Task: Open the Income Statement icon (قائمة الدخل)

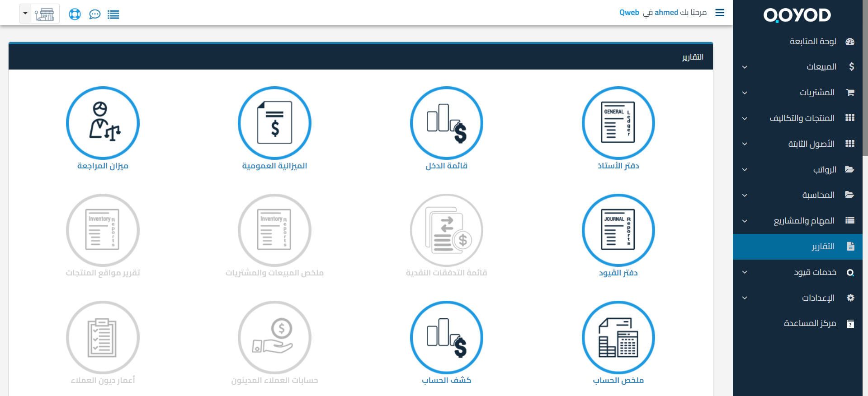Action: [446, 123]
